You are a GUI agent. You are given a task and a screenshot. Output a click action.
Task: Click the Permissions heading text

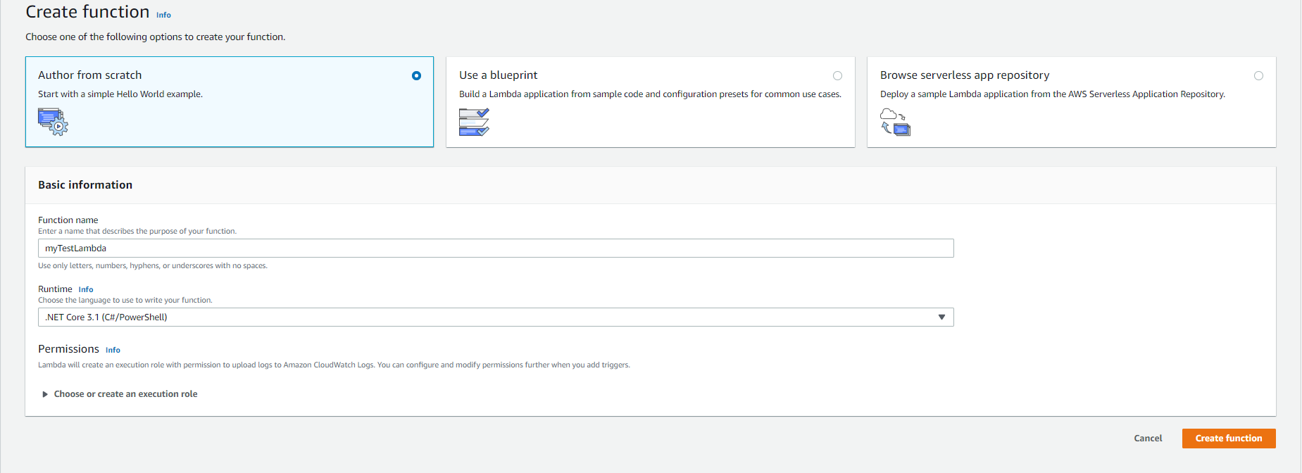(68, 349)
